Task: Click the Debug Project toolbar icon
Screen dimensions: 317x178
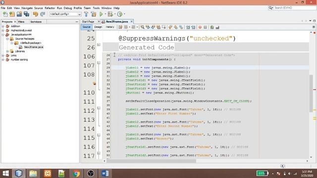Action: point(110,14)
